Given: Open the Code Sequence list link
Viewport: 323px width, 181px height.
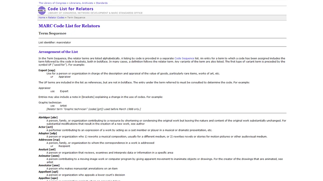Looking at the screenshot, I should click(184, 59).
